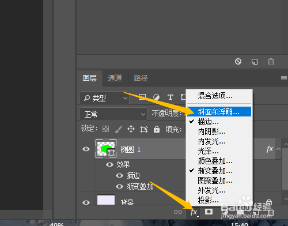Click the Link layers icon
This screenshot has width=288, height=226.
coord(178,212)
